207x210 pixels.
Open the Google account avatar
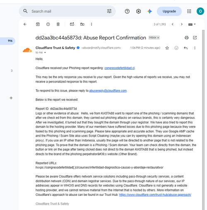200,11
